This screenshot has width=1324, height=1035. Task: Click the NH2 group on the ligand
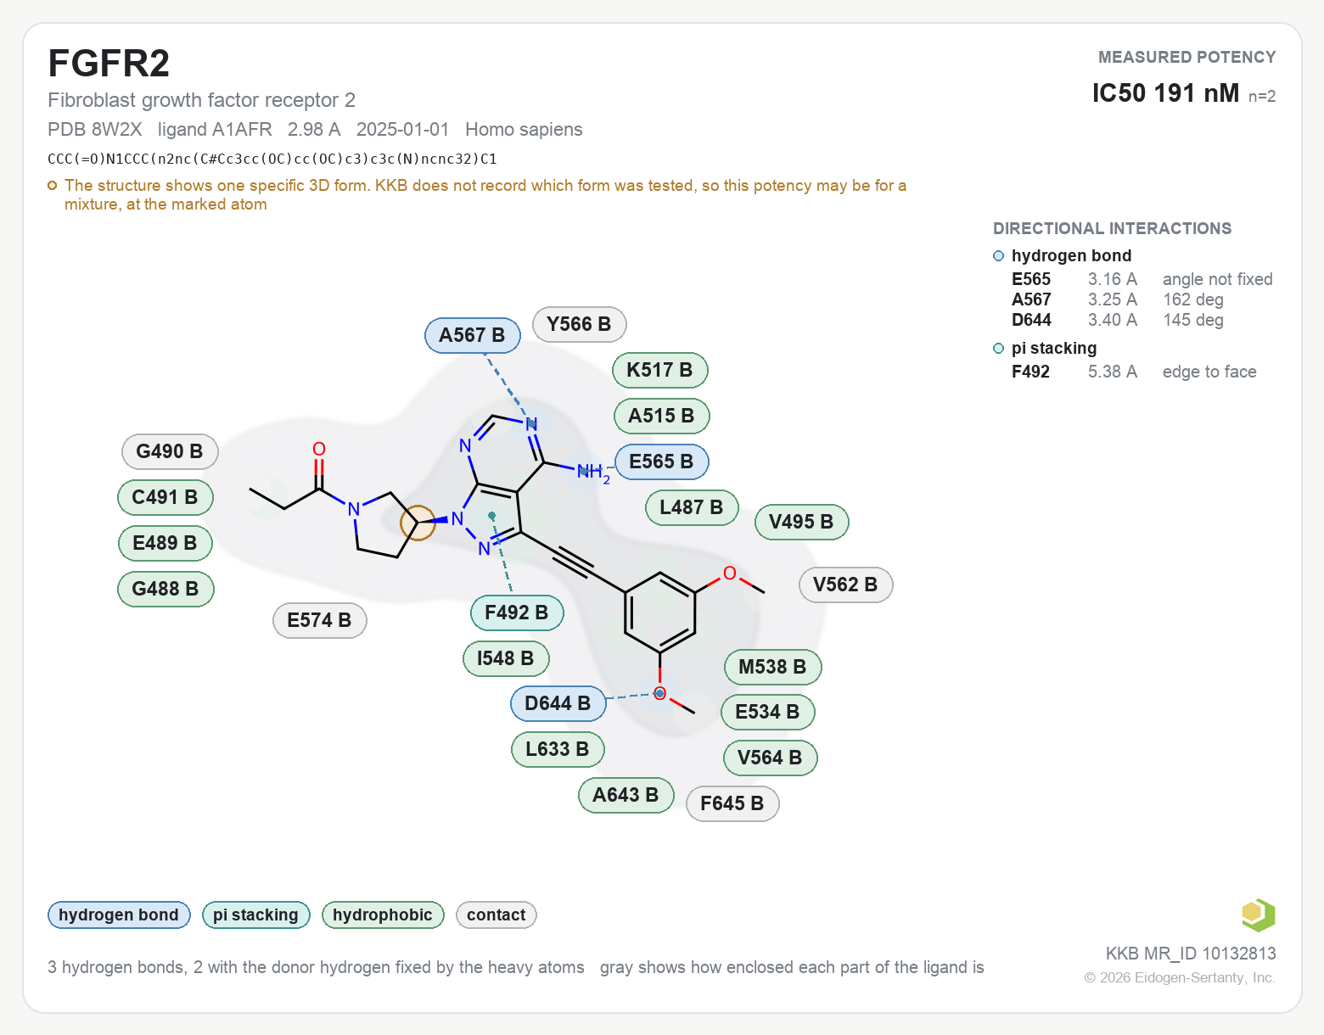click(x=593, y=473)
